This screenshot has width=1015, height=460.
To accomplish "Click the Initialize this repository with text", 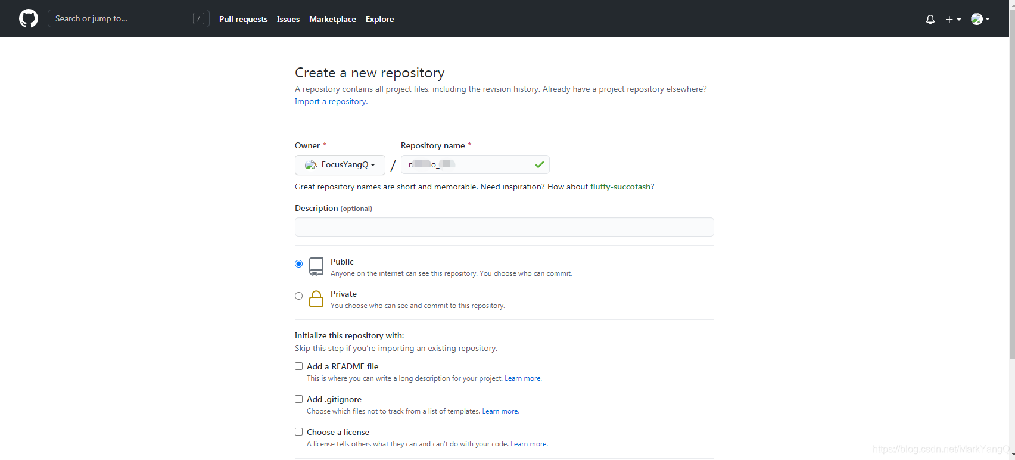I will tap(349, 335).
